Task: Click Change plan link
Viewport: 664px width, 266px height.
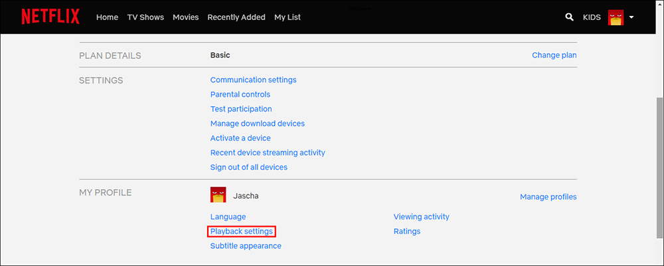Action: click(x=554, y=55)
